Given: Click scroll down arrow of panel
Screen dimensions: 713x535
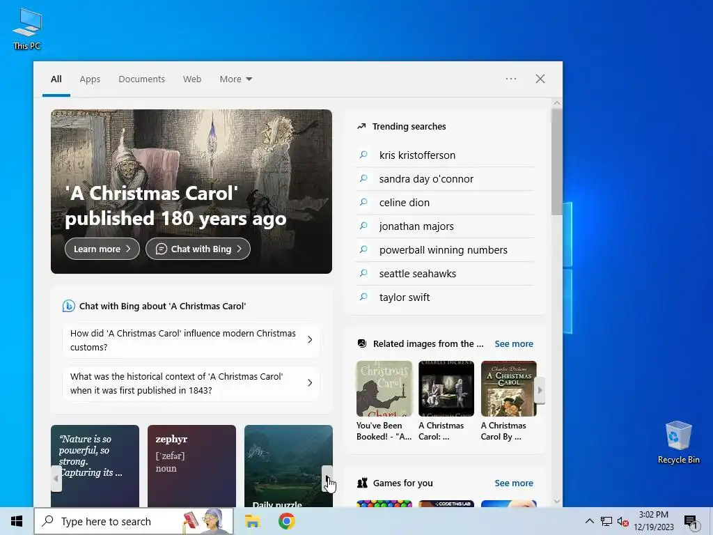Looking at the screenshot, I should coord(557,502).
